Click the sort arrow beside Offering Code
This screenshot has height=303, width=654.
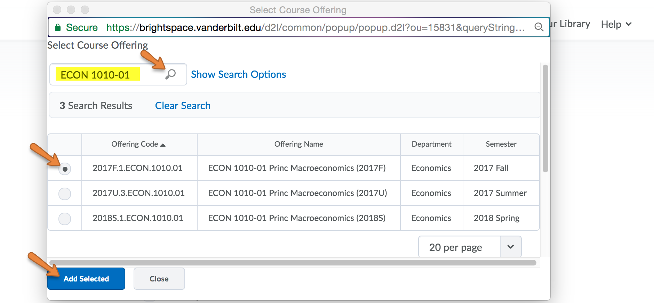163,145
